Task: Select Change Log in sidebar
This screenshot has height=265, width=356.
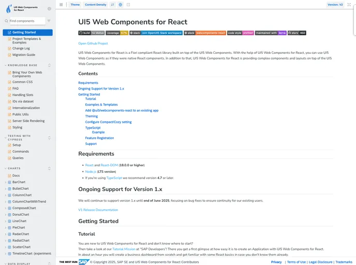Action: pos(21,48)
